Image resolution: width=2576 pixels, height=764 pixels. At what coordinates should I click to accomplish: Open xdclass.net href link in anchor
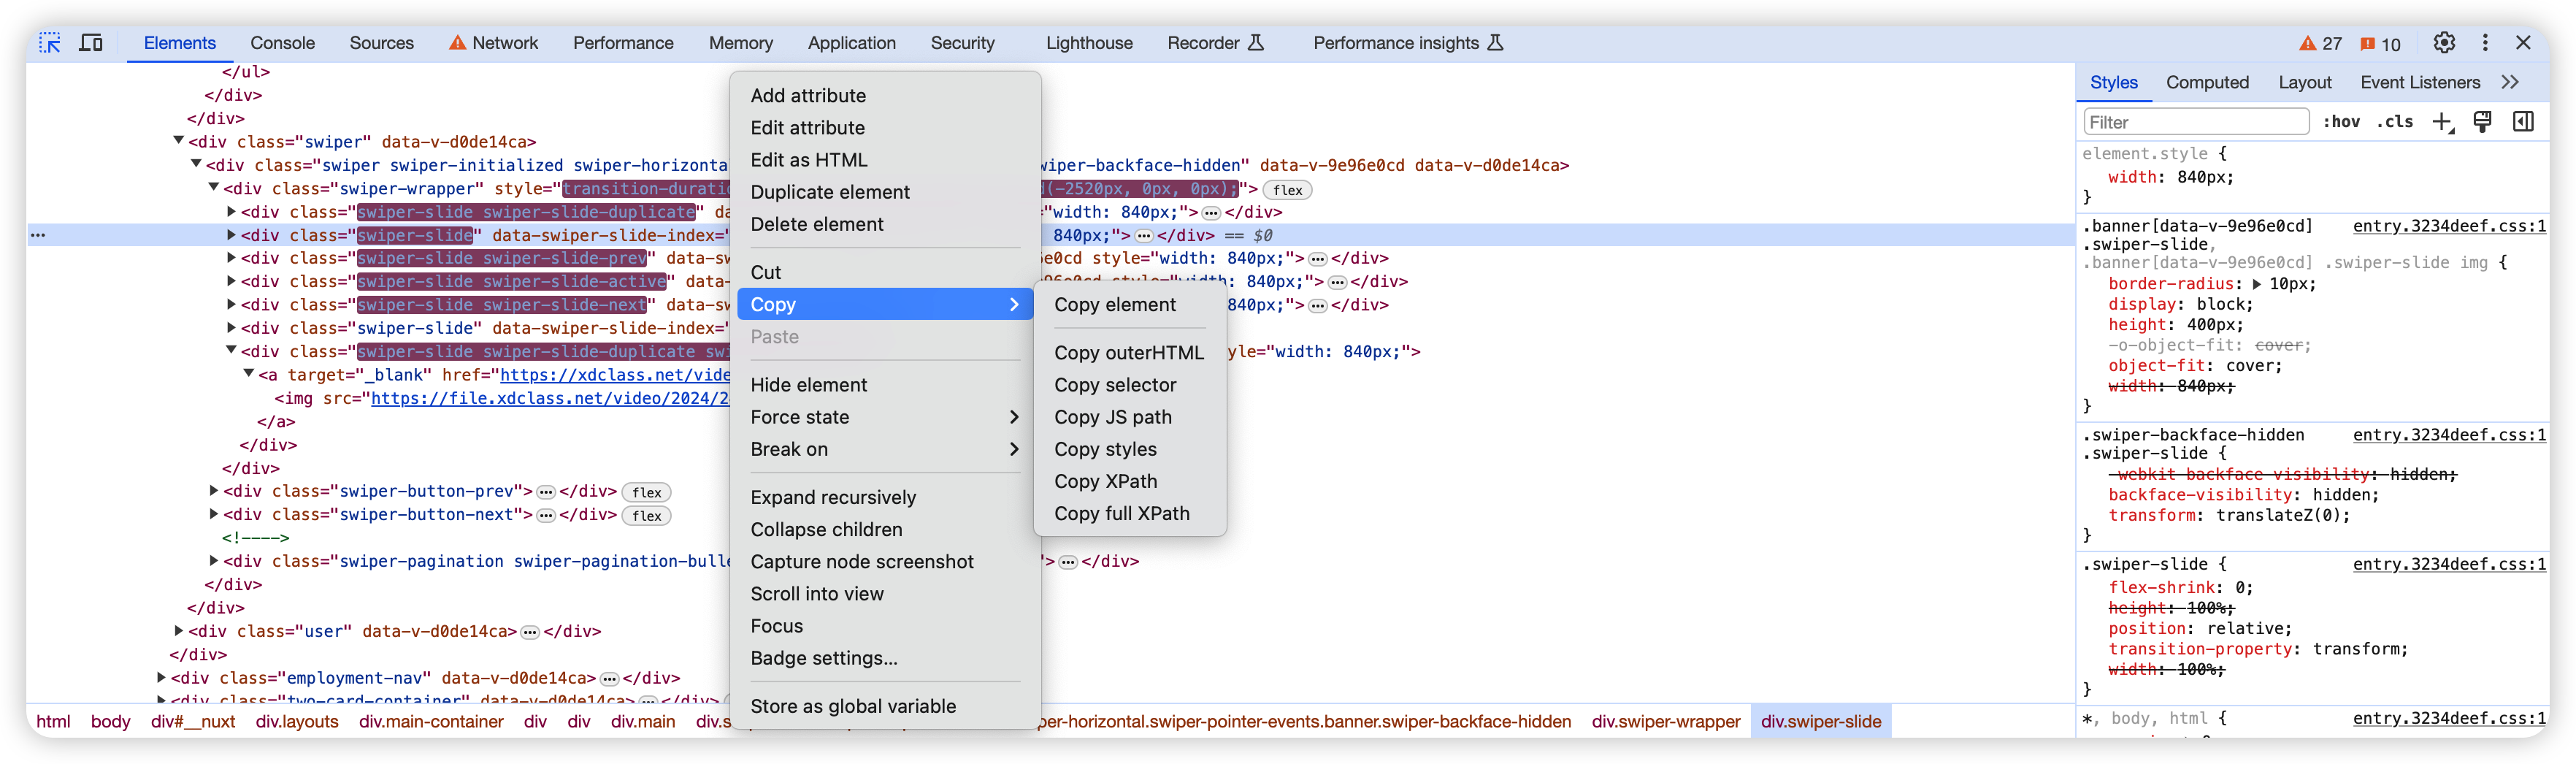pyautogui.click(x=615, y=375)
